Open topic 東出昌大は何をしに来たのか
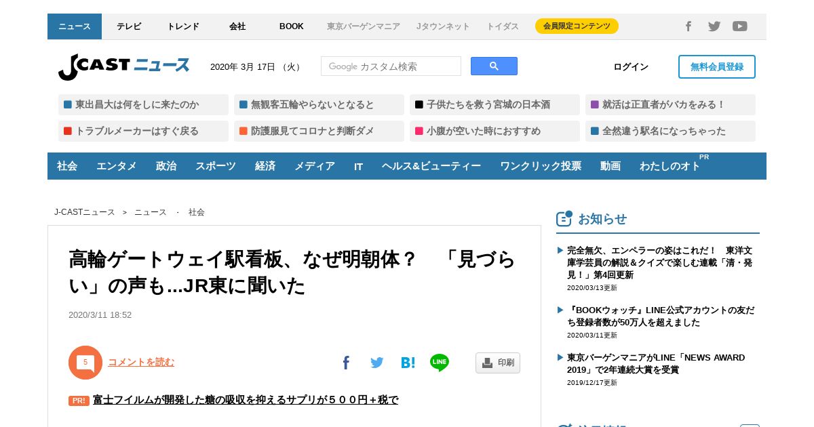The height and width of the screenshot is (427, 814). click(143, 104)
